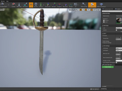Image resolution: width=122 pixels, height=91 pixels.
Task: Toggle the Vertices display icon
Action: coord(71,5)
